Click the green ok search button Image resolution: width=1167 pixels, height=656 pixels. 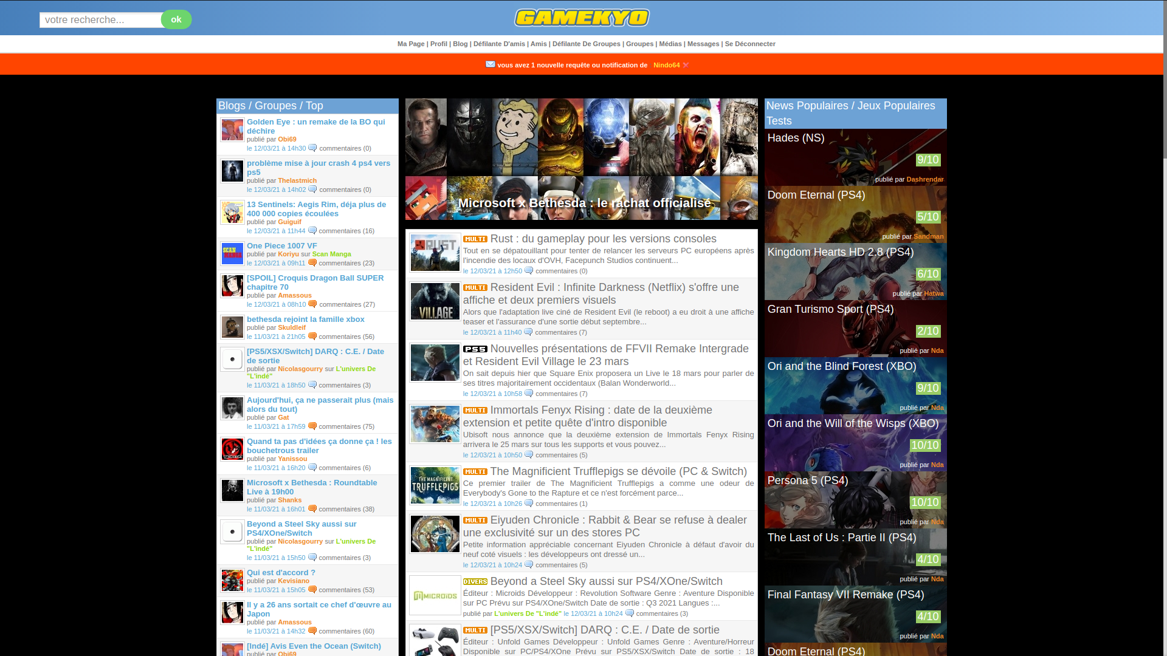(x=176, y=19)
